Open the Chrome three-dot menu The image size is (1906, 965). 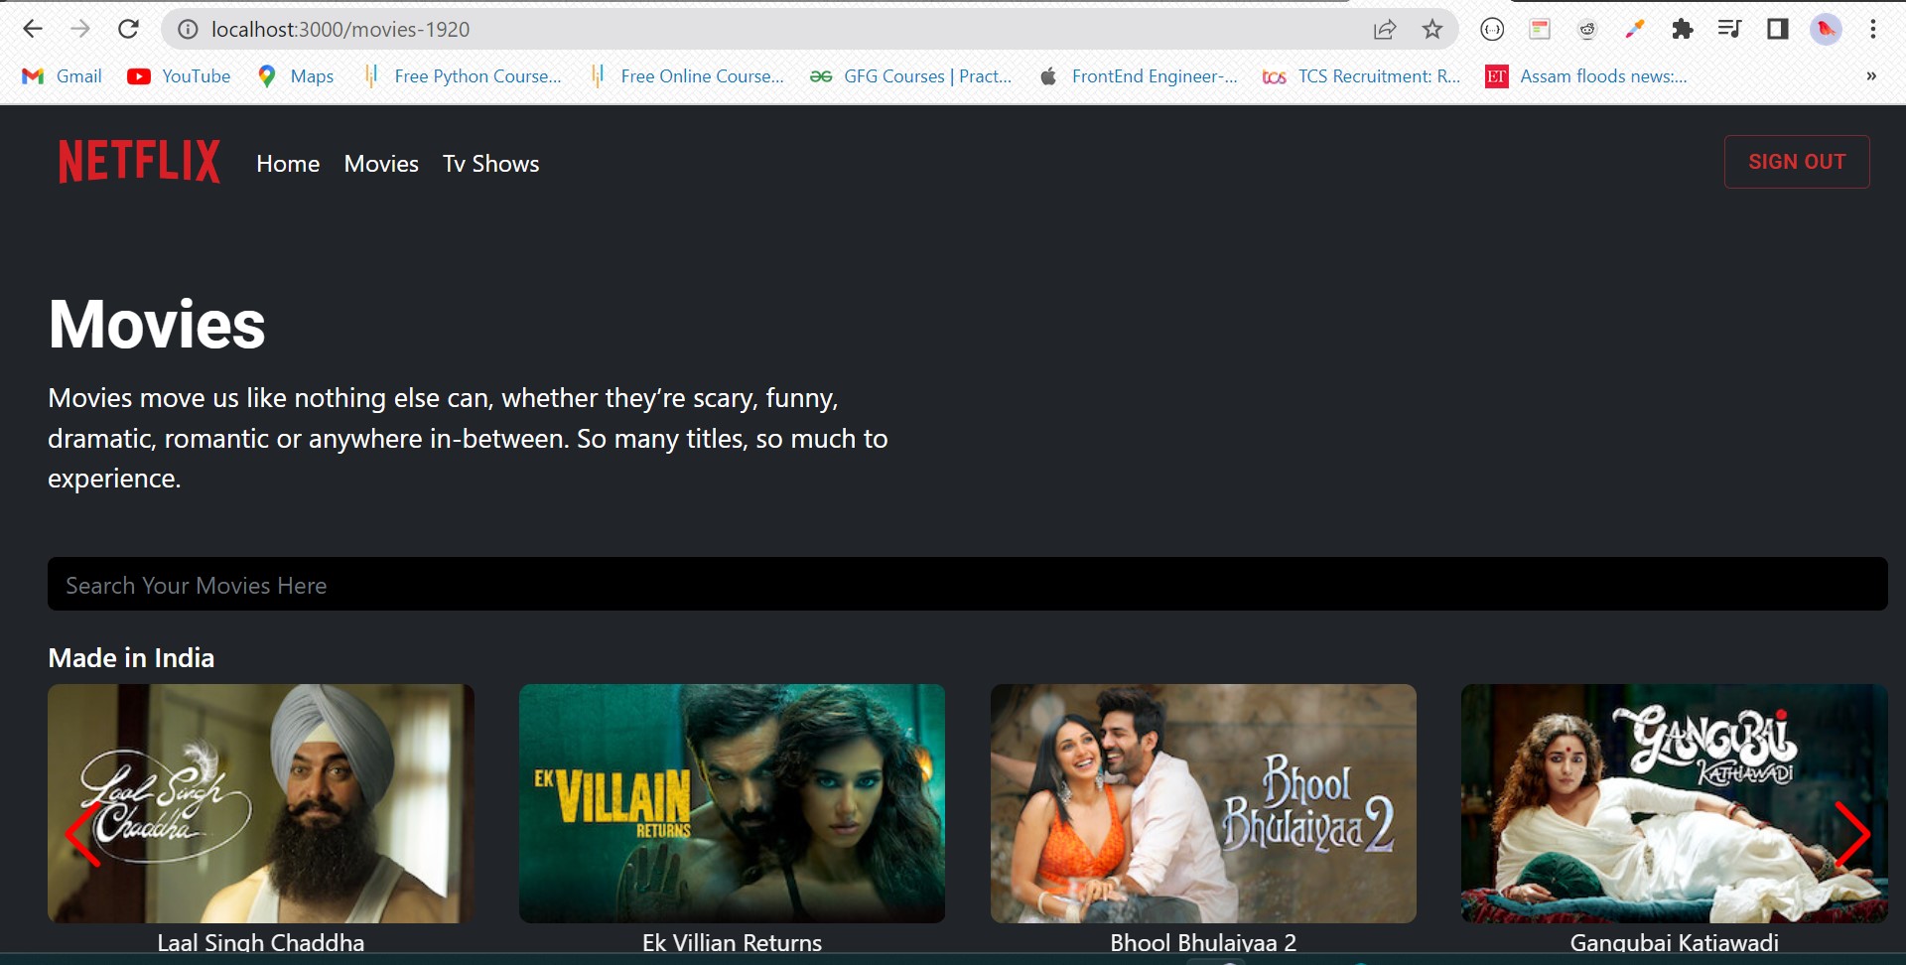[1874, 29]
